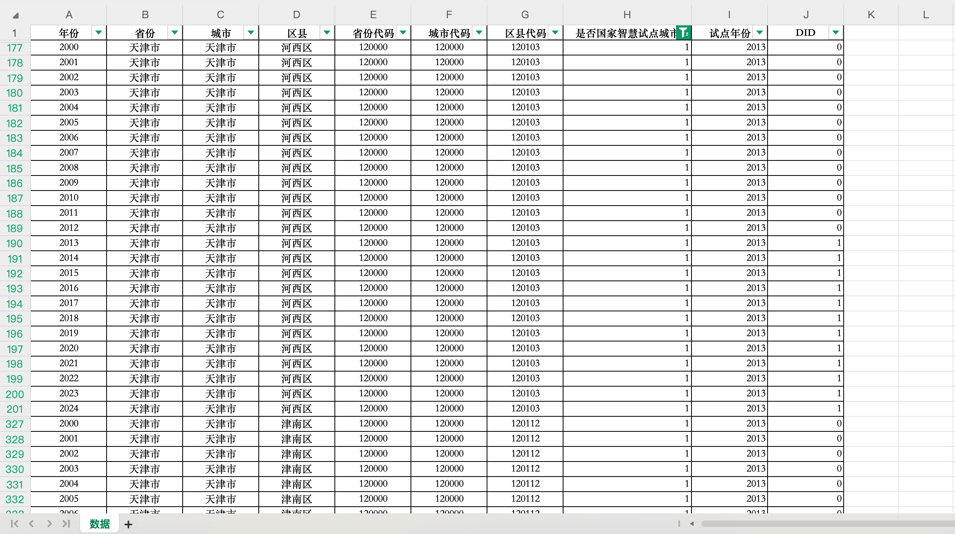
Task: Select column E header
Action: 373,15
